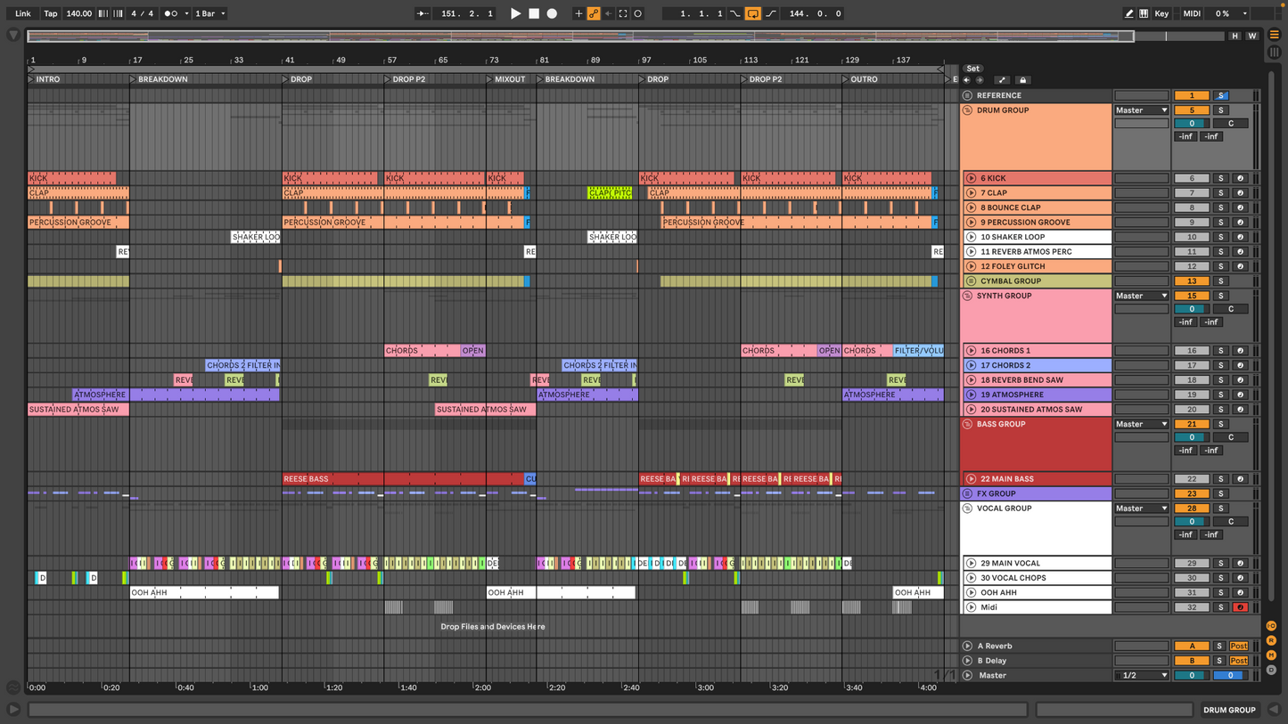Open DRUM GROUP output routing dropdown
The image size is (1288, 724).
tap(1141, 110)
